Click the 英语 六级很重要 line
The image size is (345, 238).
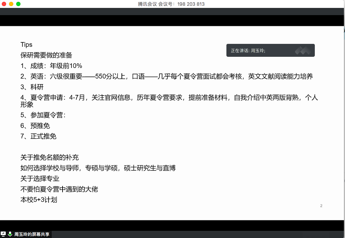click(166, 77)
